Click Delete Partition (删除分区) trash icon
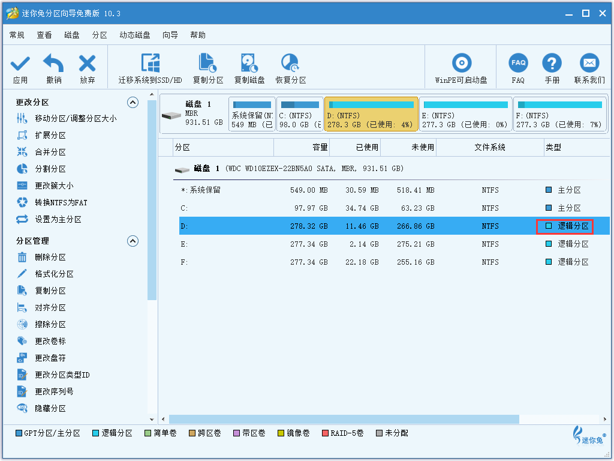 coord(22,257)
